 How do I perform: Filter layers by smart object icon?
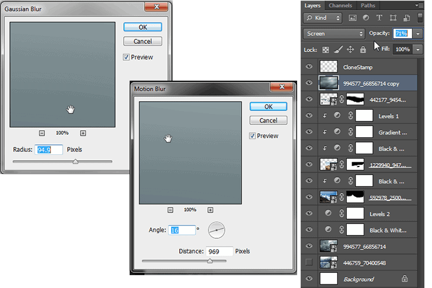[407, 18]
